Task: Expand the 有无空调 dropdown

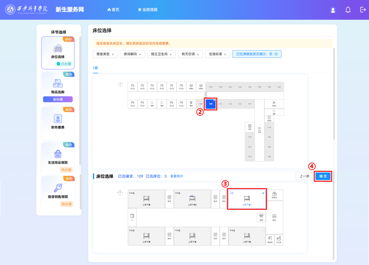Action: click(x=190, y=54)
